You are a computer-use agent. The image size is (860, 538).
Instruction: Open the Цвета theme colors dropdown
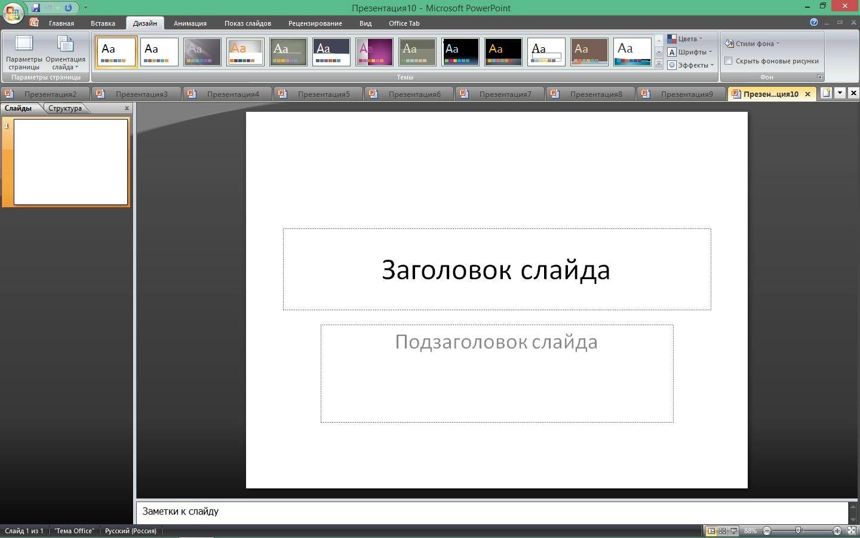[685, 39]
